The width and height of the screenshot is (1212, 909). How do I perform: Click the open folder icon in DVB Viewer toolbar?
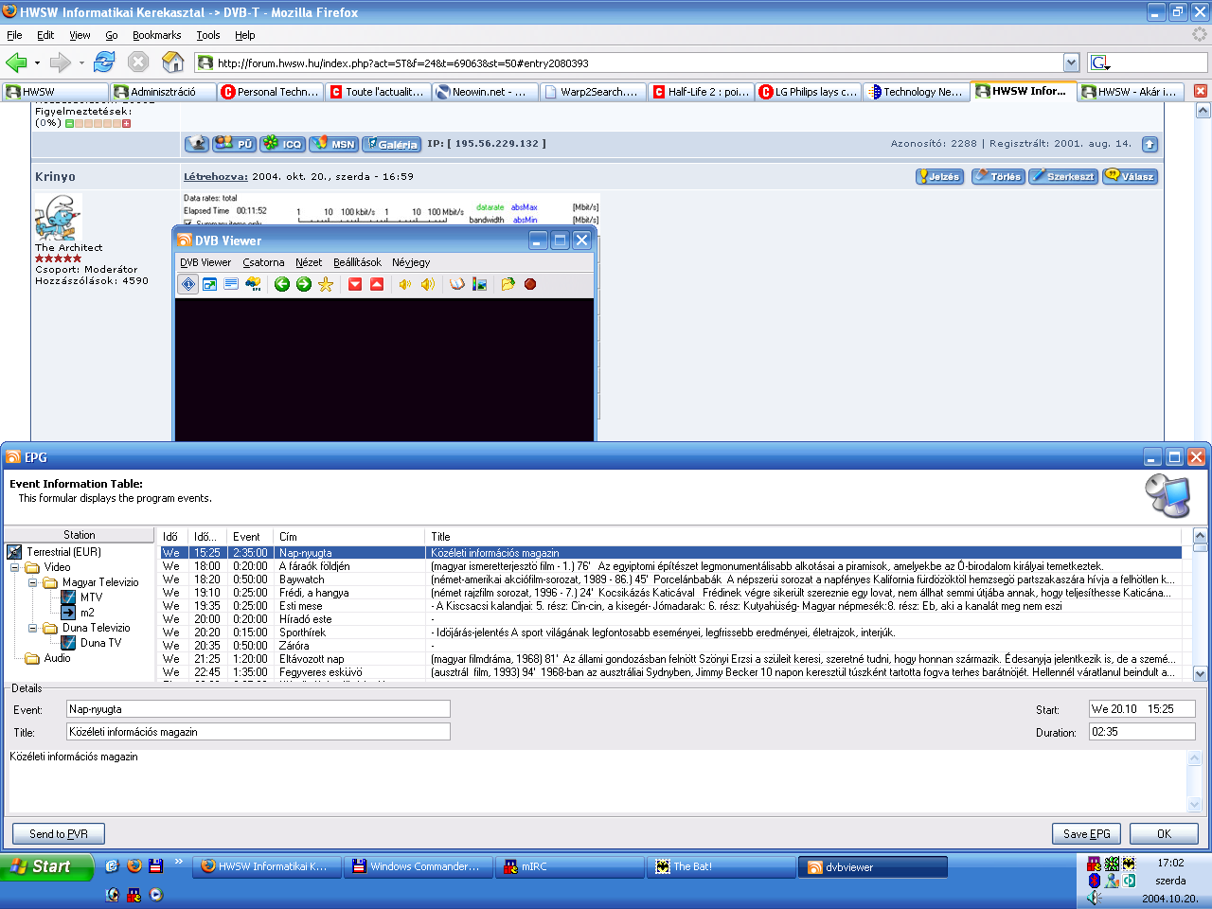[x=508, y=284]
